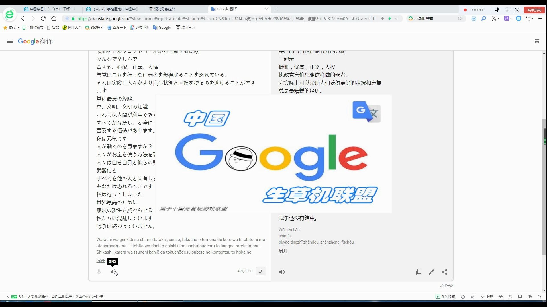Collapse the news ticker chevron at bottom left
Image resolution: width=547 pixels, height=307 pixels.
pos(8,297)
